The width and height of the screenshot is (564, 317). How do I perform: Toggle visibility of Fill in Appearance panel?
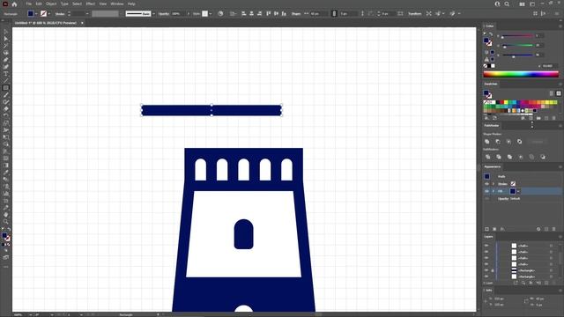tap(487, 191)
